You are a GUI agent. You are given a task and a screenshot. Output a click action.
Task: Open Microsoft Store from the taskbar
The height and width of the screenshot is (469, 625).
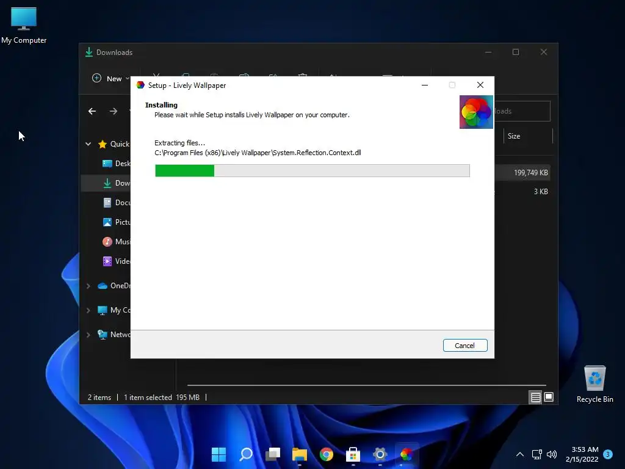pyautogui.click(x=353, y=454)
